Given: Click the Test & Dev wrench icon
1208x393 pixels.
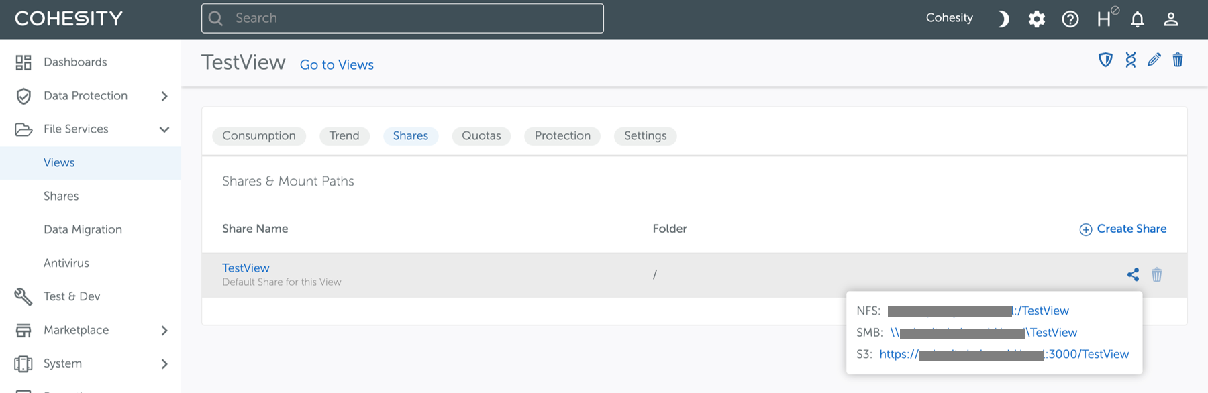Looking at the screenshot, I should tap(23, 296).
